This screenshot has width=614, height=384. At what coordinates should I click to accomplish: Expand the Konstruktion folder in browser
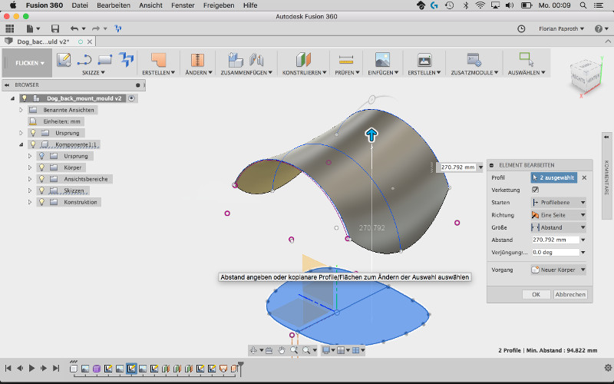pyautogui.click(x=31, y=202)
